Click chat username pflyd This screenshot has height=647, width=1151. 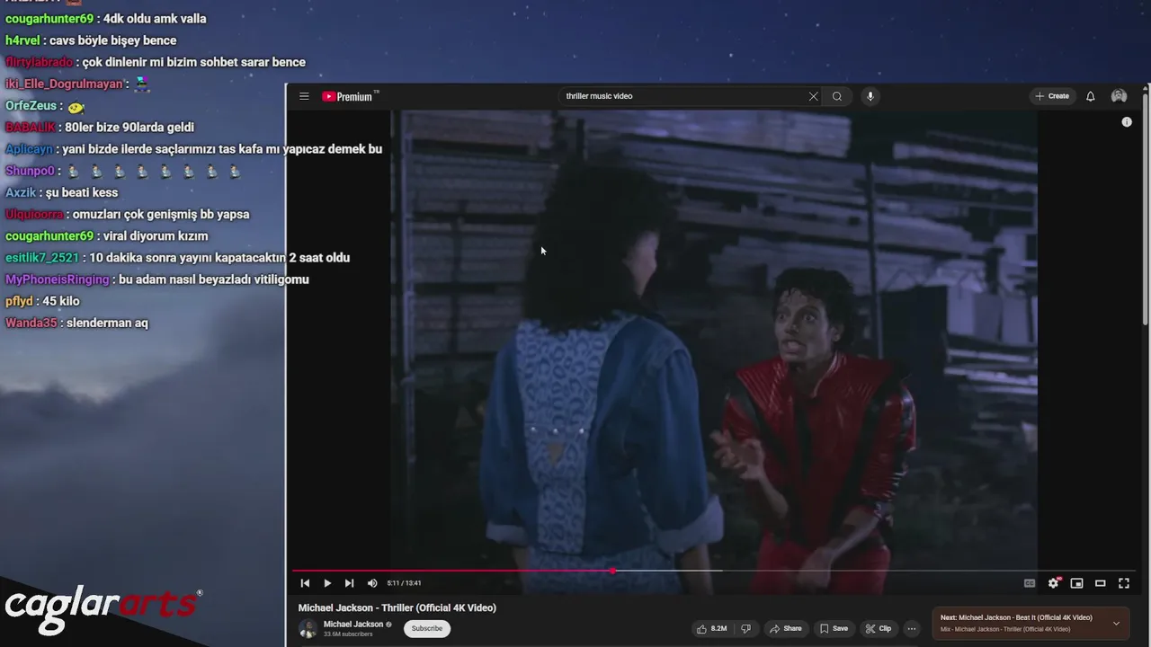[x=19, y=301]
